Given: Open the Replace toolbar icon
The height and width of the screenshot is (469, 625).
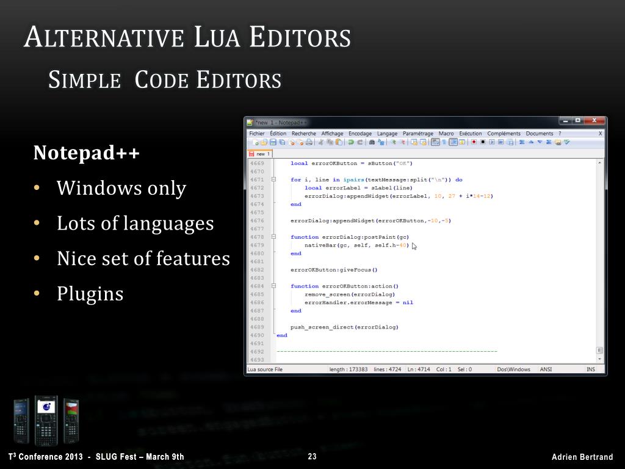Looking at the screenshot, I should point(381,142).
